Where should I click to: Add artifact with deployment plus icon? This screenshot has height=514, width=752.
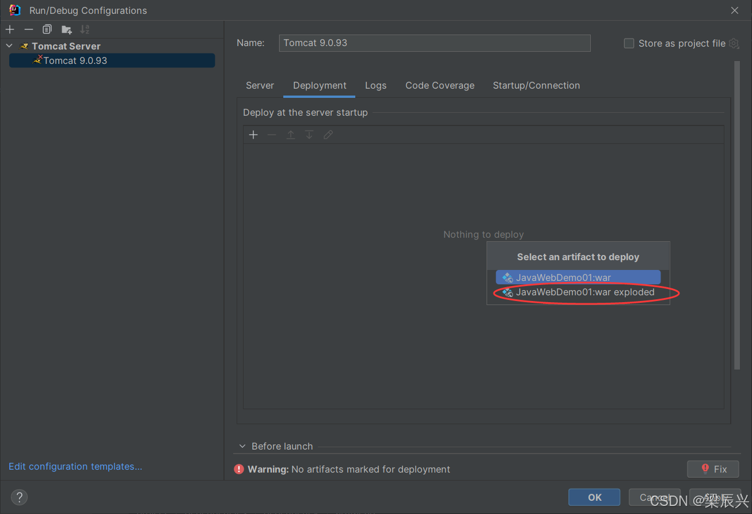pos(253,135)
